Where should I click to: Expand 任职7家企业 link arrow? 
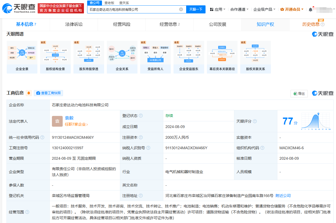coord(87,125)
